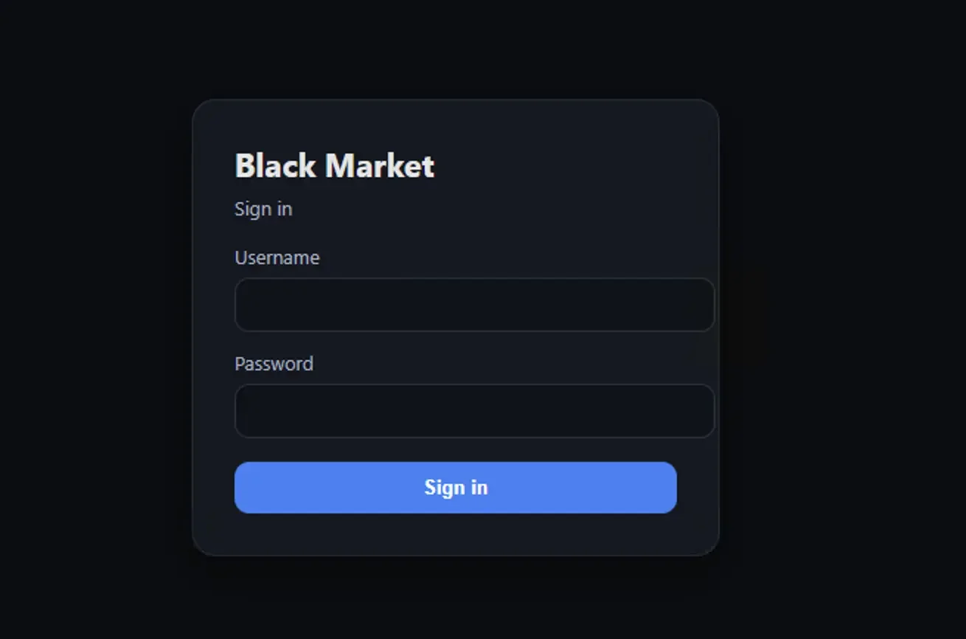Click the word Username above first field
Image resolution: width=966 pixels, height=639 pixels.
[277, 258]
